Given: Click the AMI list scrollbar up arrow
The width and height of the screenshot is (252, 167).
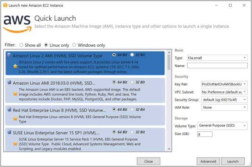Looking at the screenshot, I should tap(169, 52).
